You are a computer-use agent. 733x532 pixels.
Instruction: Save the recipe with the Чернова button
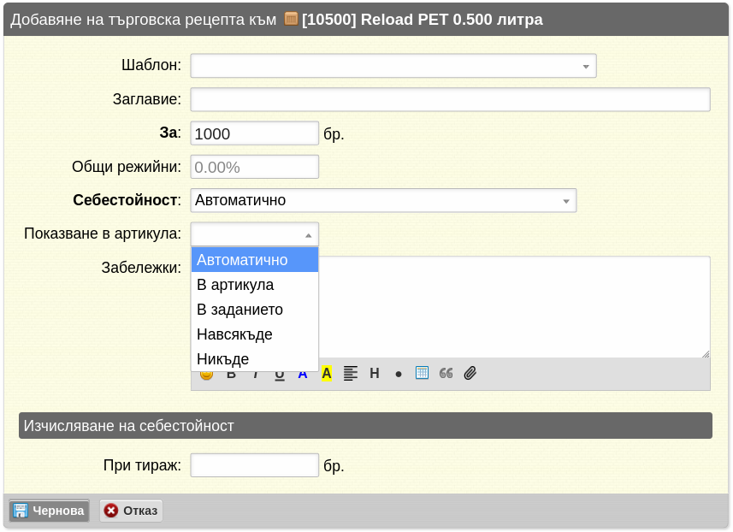pyautogui.click(x=49, y=511)
